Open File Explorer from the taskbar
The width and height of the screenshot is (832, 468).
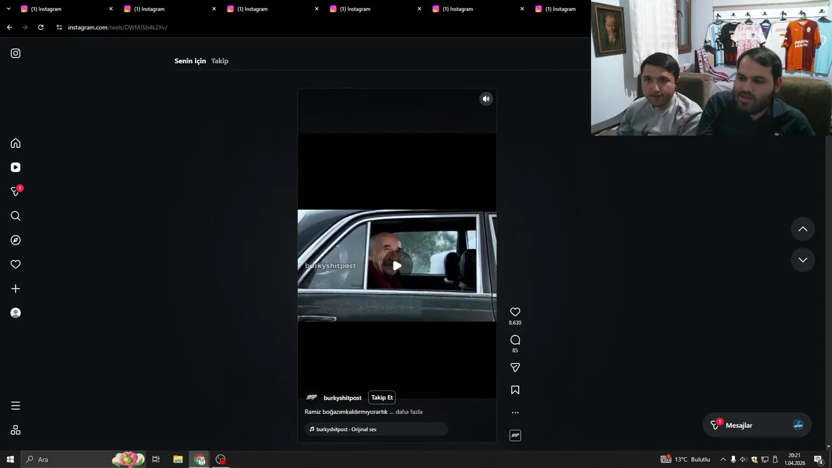point(177,460)
